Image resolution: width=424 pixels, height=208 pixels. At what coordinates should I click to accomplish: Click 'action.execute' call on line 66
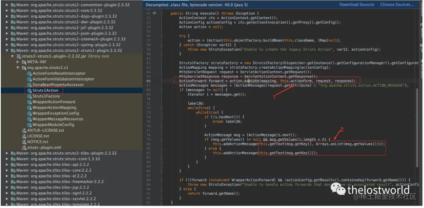pyautogui.click(x=244, y=81)
